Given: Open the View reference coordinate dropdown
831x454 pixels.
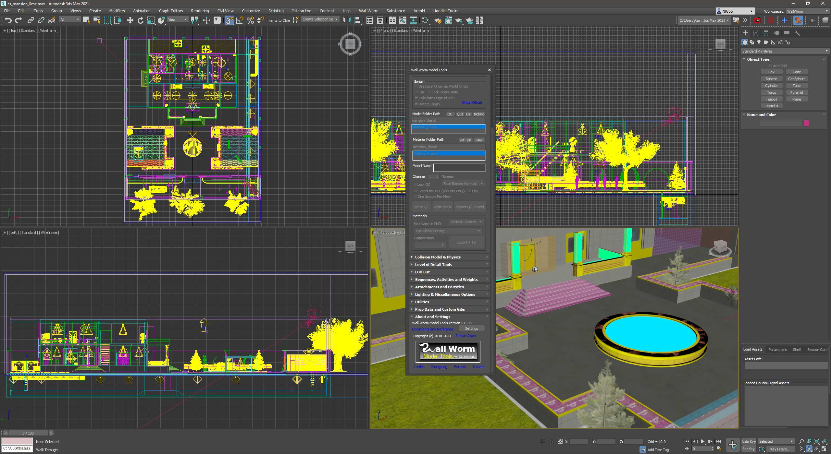Looking at the screenshot, I should click(x=177, y=20).
